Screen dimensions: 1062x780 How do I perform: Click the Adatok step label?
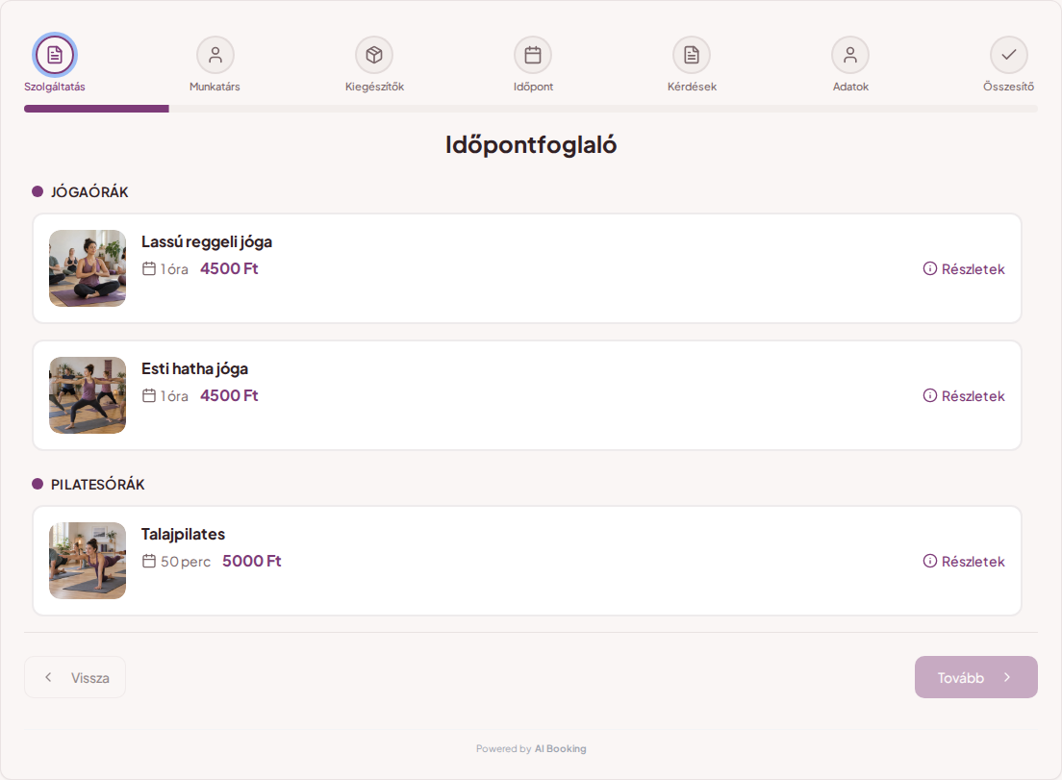coord(850,87)
